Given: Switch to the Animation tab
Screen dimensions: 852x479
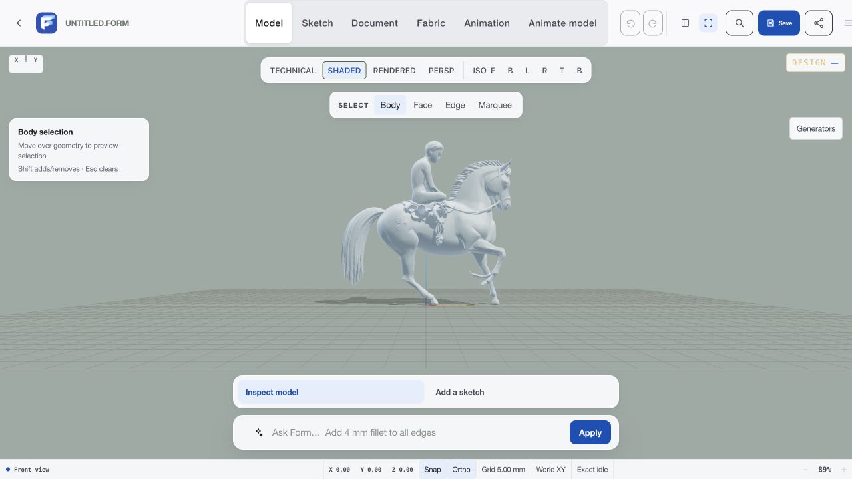Looking at the screenshot, I should [487, 23].
